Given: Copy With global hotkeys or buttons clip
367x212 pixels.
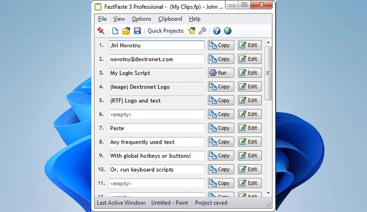Looking at the screenshot, I should click(x=221, y=155).
